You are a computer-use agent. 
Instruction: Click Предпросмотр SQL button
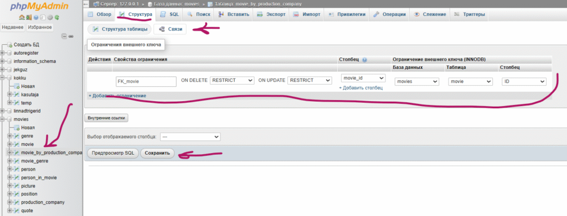click(x=113, y=153)
